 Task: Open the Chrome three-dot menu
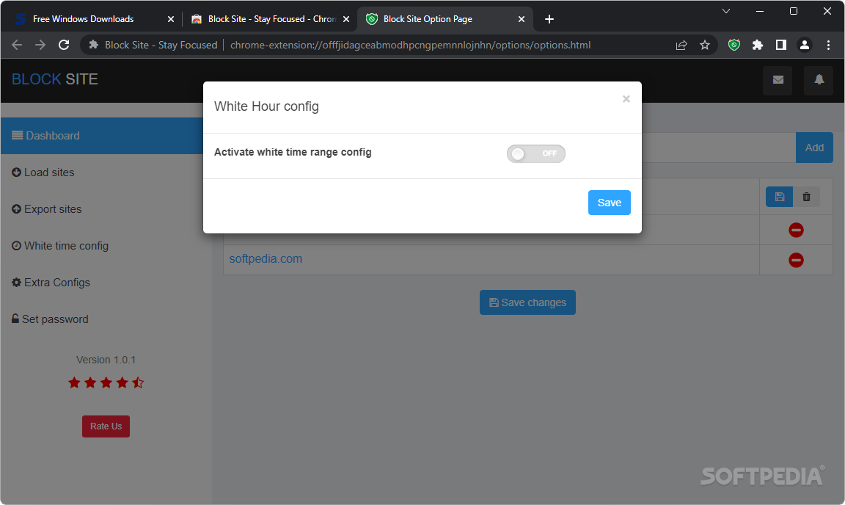coord(828,45)
